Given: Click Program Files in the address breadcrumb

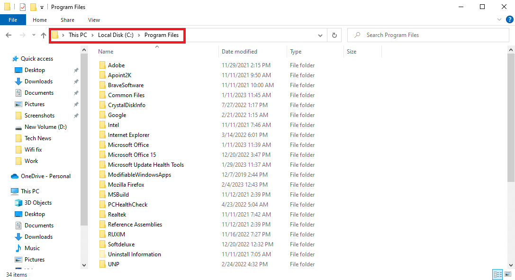Looking at the screenshot, I should pos(162,35).
